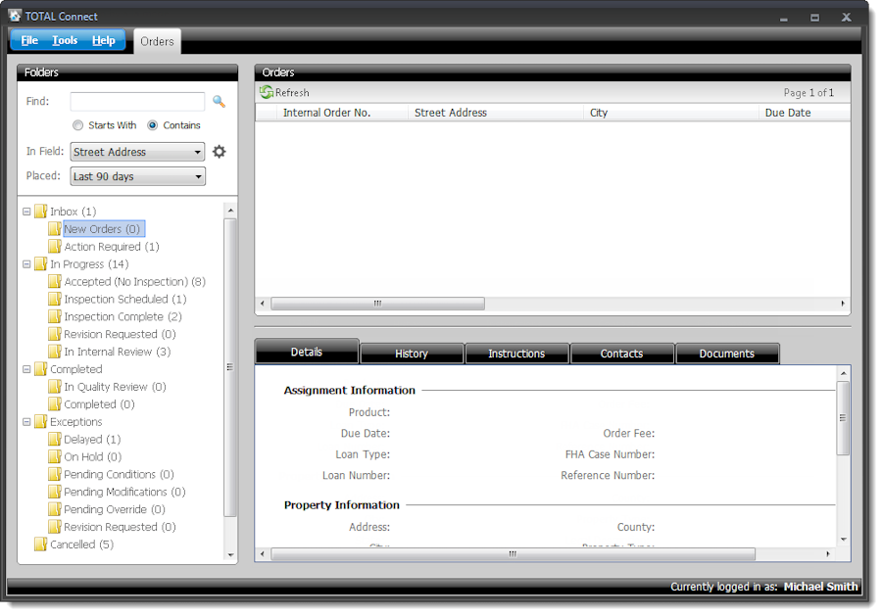Click the Details panel vertical scrollbar thumb

843,418
